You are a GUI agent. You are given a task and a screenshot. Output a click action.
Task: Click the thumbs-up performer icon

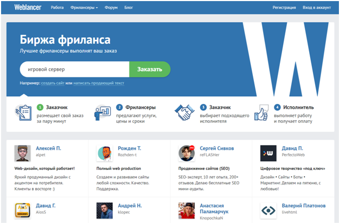(x=261, y=113)
